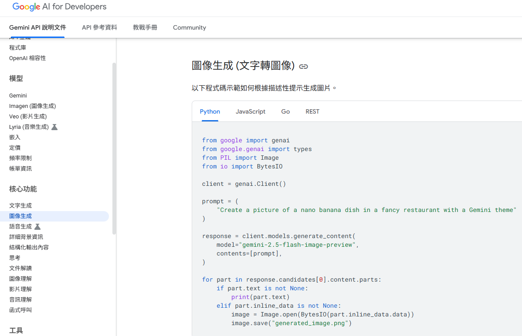Open 函式呼叫 in sidebar
The image size is (522, 336).
pos(20,310)
